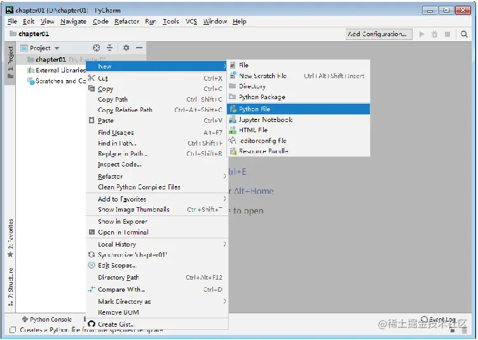Click the Run play icon in toolbar
Image resolution: width=478 pixels, height=340 pixels.
421,34
